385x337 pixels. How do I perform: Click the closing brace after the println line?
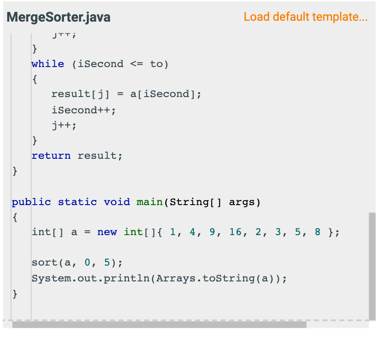(15, 294)
